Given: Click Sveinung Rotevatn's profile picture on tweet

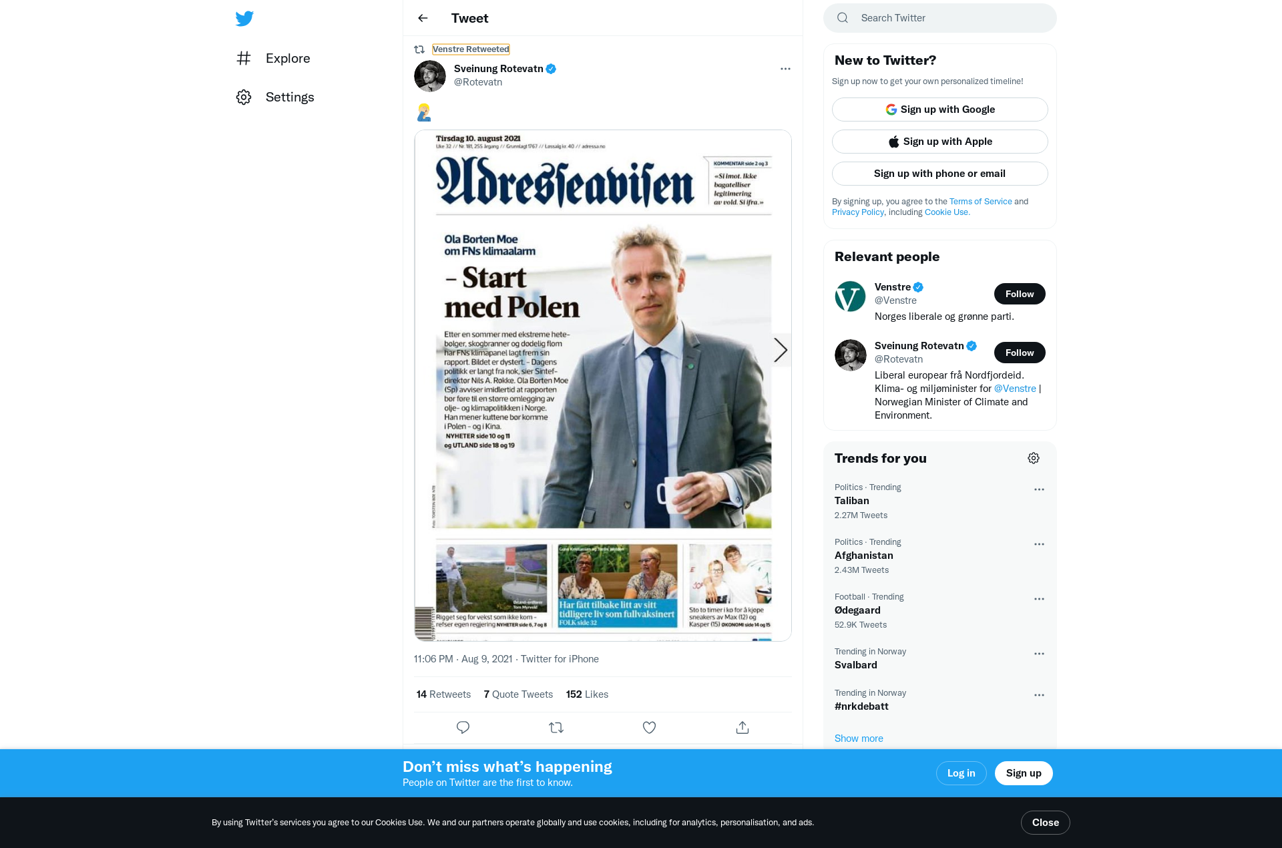Looking at the screenshot, I should (x=430, y=76).
